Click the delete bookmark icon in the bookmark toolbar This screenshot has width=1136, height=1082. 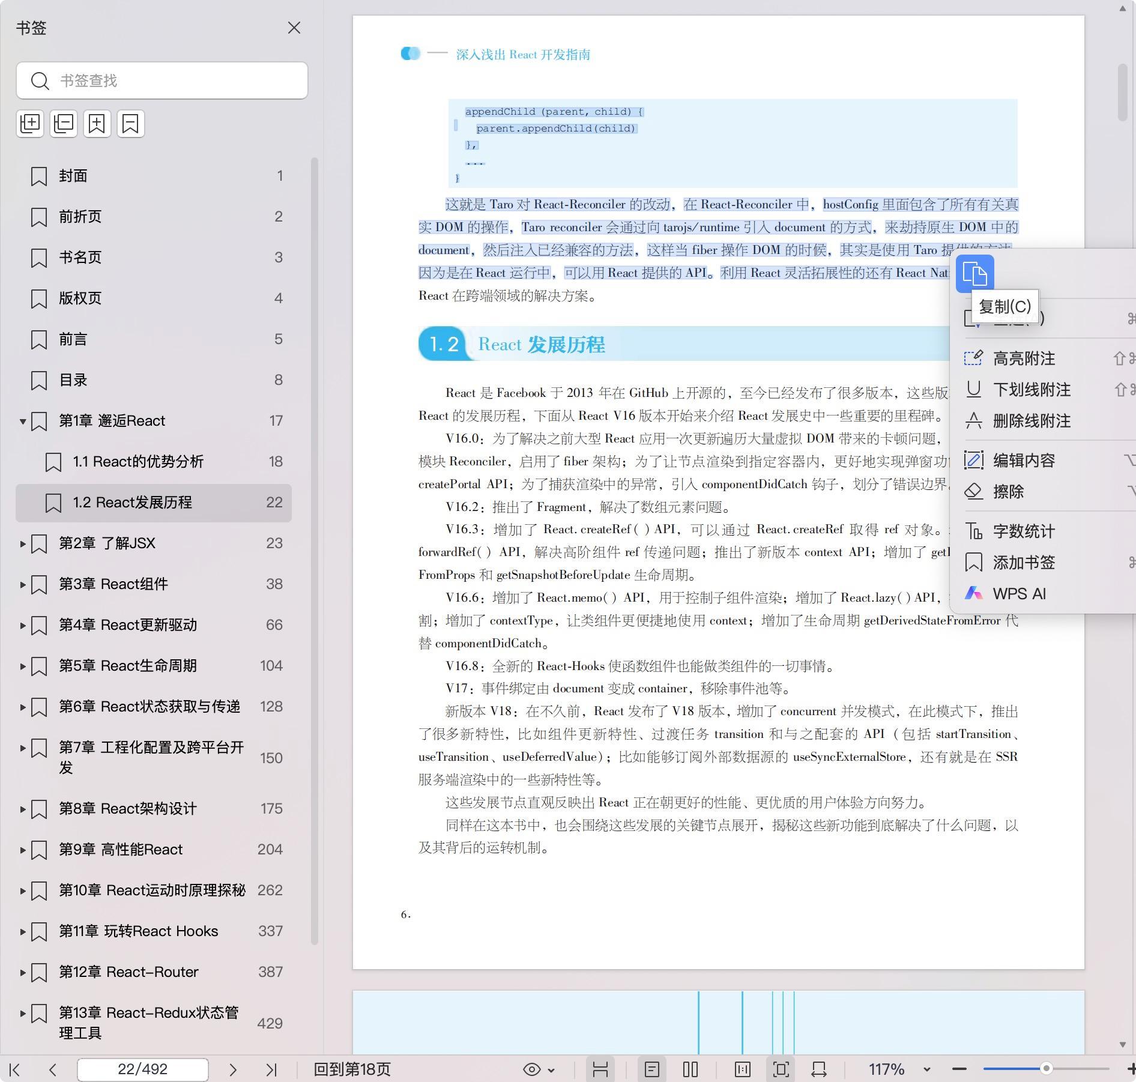(130, 124)
